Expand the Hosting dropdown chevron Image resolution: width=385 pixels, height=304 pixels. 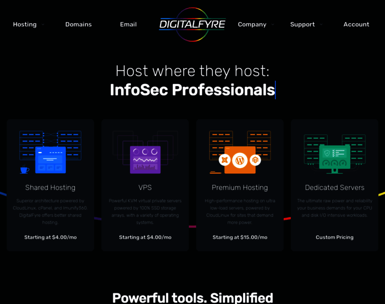point(43,24)
